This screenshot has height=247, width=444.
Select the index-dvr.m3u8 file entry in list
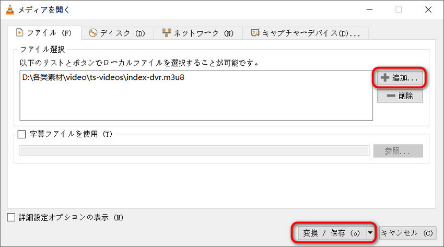tap(103, 77)
